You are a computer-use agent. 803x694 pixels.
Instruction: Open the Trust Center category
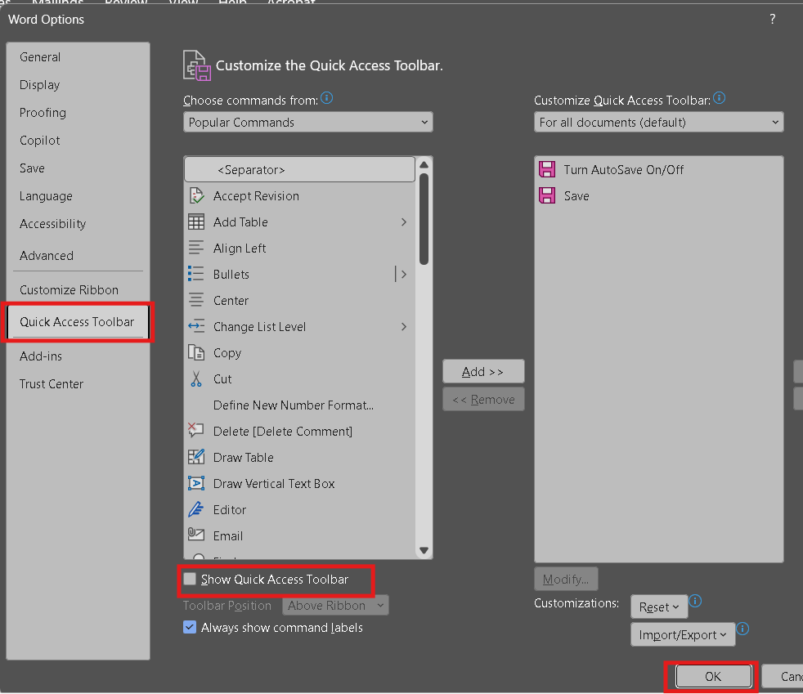pyautogui.click(x=78, y=384)
